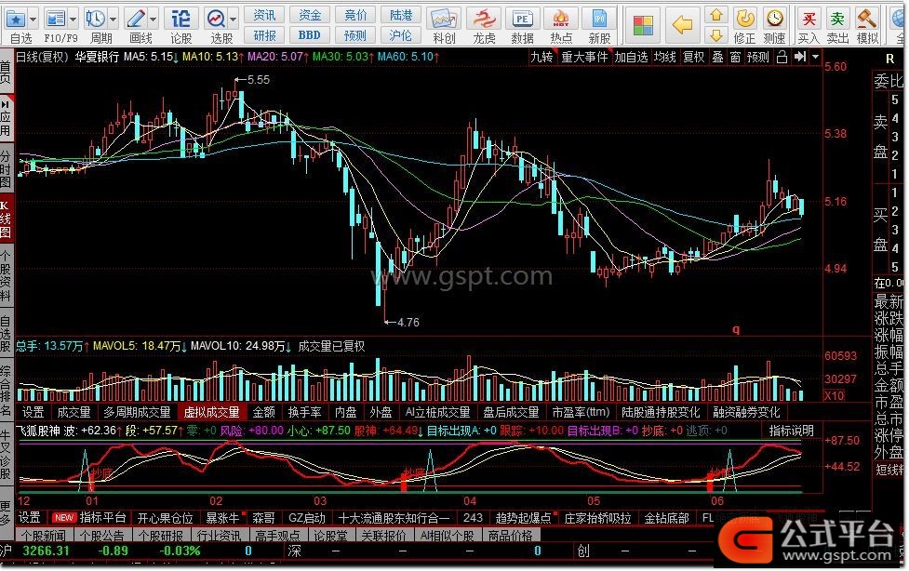The image size is (909, 571).
Task: Open the 论股 discussion icon
Action: 180,20
